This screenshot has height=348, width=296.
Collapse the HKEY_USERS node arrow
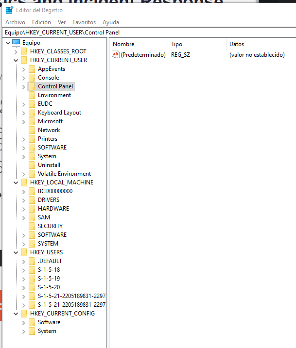click(16, 252)
